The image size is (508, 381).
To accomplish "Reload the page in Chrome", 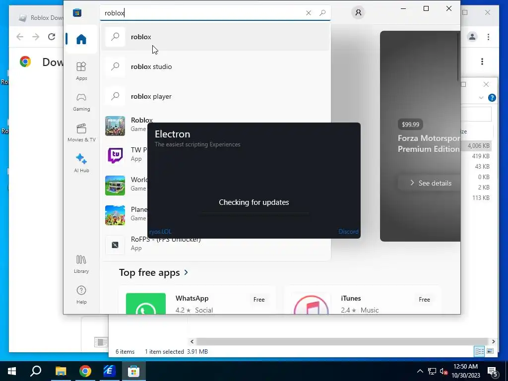I will coord(52,37).
